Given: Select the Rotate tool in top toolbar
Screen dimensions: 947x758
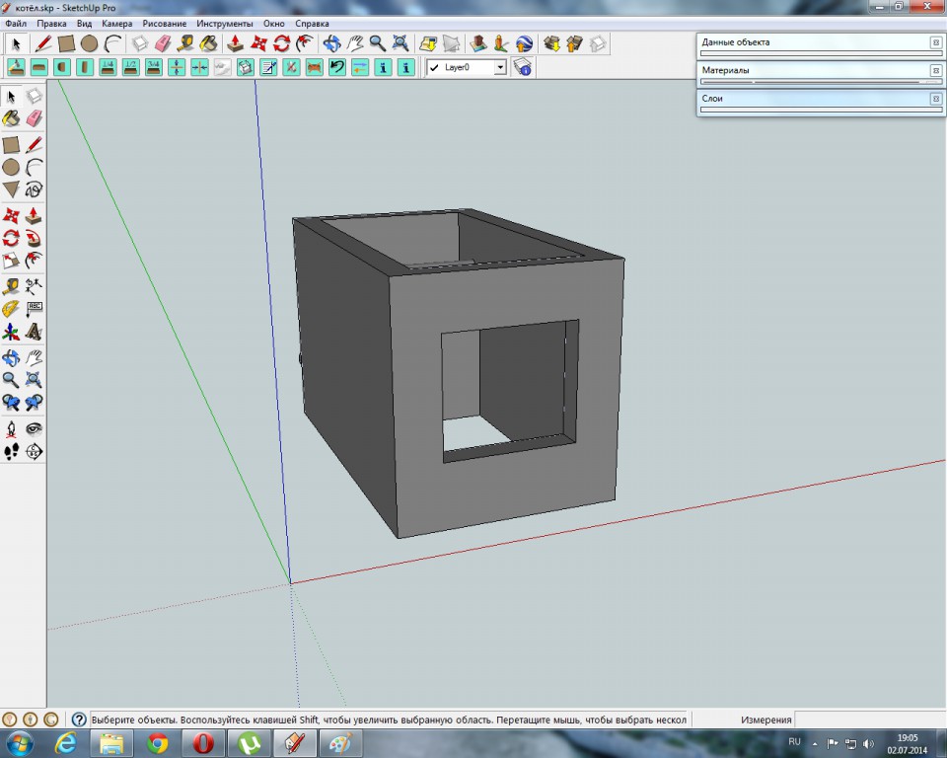Looking at the screenshot, I should 282,43.
